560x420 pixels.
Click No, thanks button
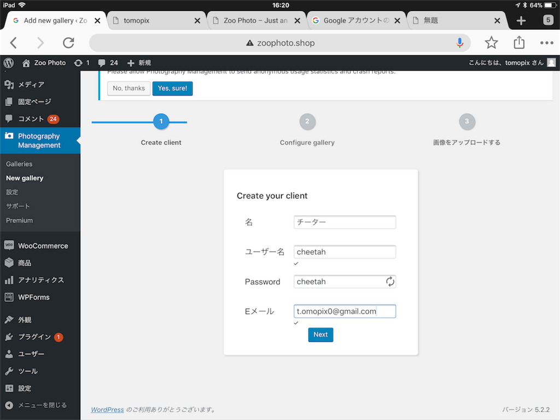[129, 88]
